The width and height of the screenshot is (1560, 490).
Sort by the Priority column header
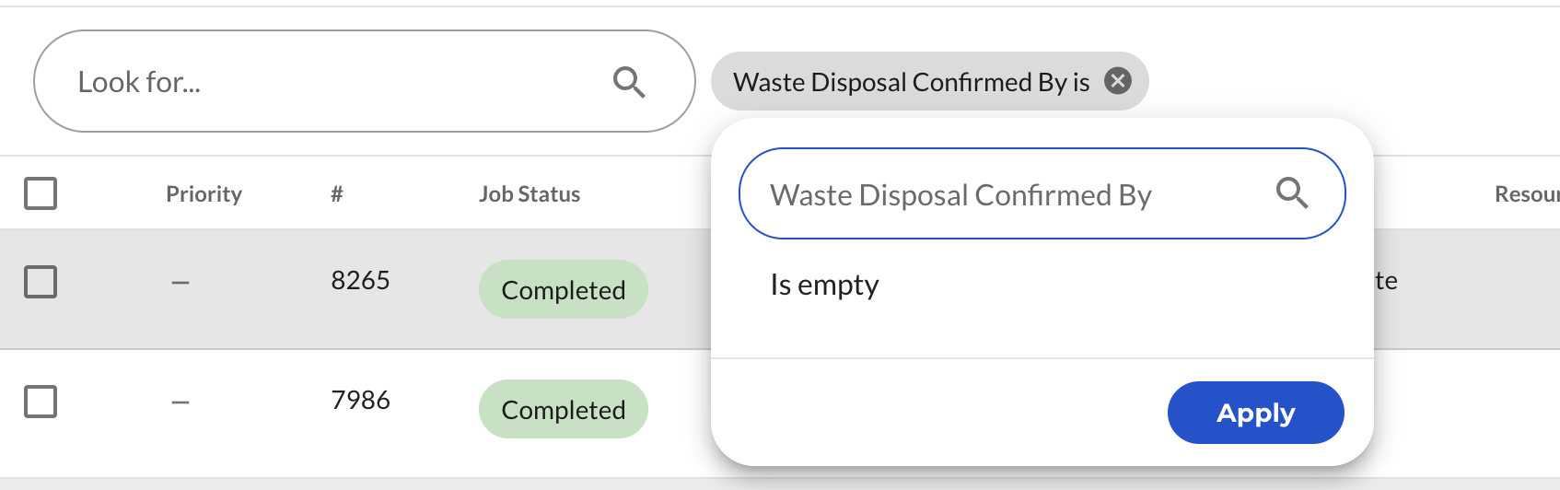(x=204, y=194)
